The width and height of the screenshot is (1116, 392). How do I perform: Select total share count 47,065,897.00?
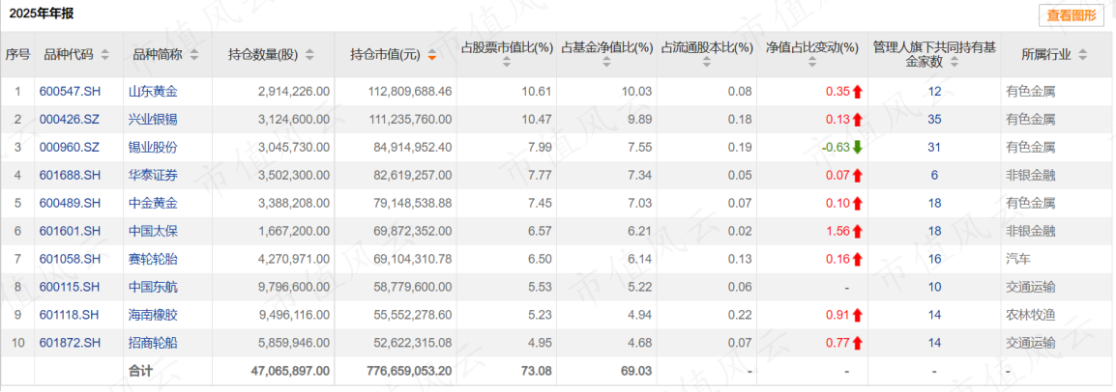290,371
